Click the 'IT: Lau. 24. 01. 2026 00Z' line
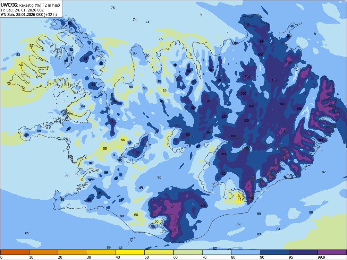347x260 pixels. pyautogui.click(x=22, y=10)
